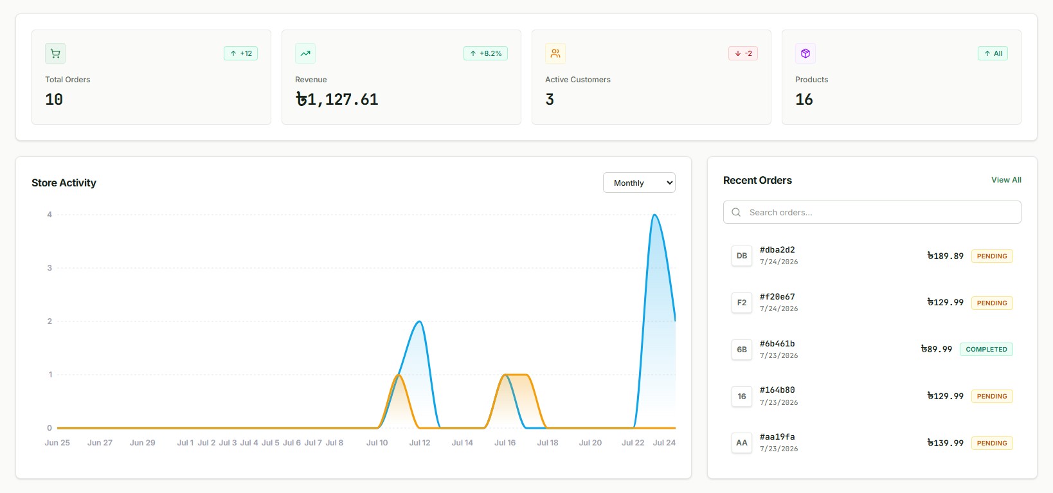The height and width of the screenshot is (493, 1053).
Task: Click the 6B avatar for order #6b461b
Action: pyautogui.click(x=742, y=350)
